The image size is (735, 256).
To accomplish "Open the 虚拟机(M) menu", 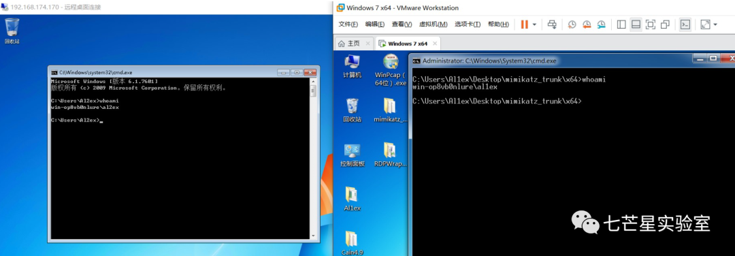I will [433, 25].
